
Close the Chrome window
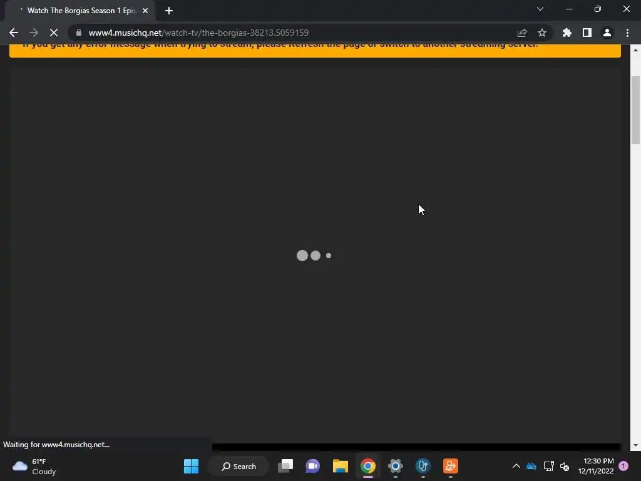(x=626, y=9)
